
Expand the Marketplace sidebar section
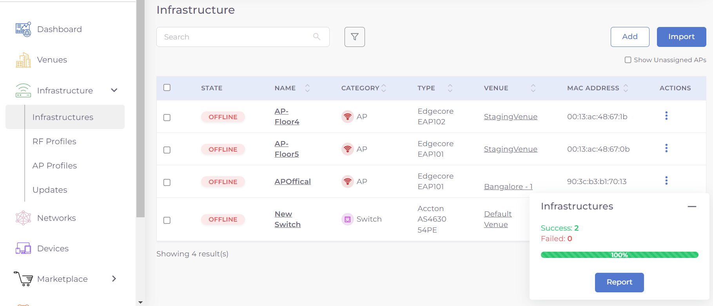point(114,279)
